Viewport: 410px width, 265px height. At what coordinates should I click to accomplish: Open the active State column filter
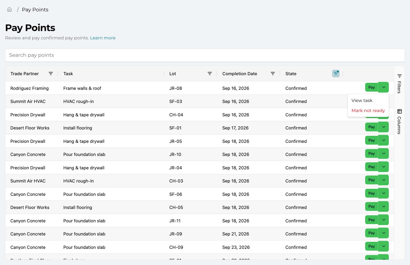coord(336,73)
